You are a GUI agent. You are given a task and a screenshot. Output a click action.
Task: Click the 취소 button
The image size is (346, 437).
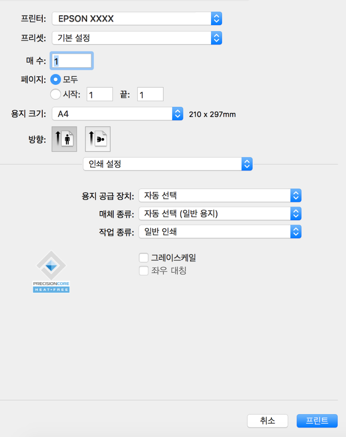click(x=268, y=420)
